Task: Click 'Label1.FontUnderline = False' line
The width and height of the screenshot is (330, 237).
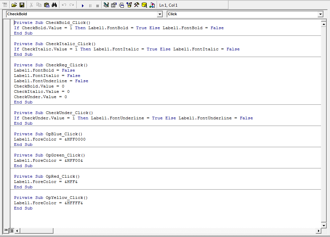Action: (x=51, y=81)
